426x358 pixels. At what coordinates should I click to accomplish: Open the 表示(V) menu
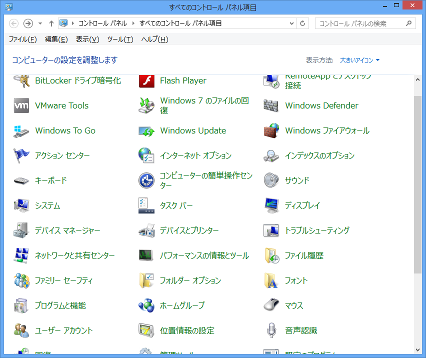pyautogui.click(x=87, y=39)
